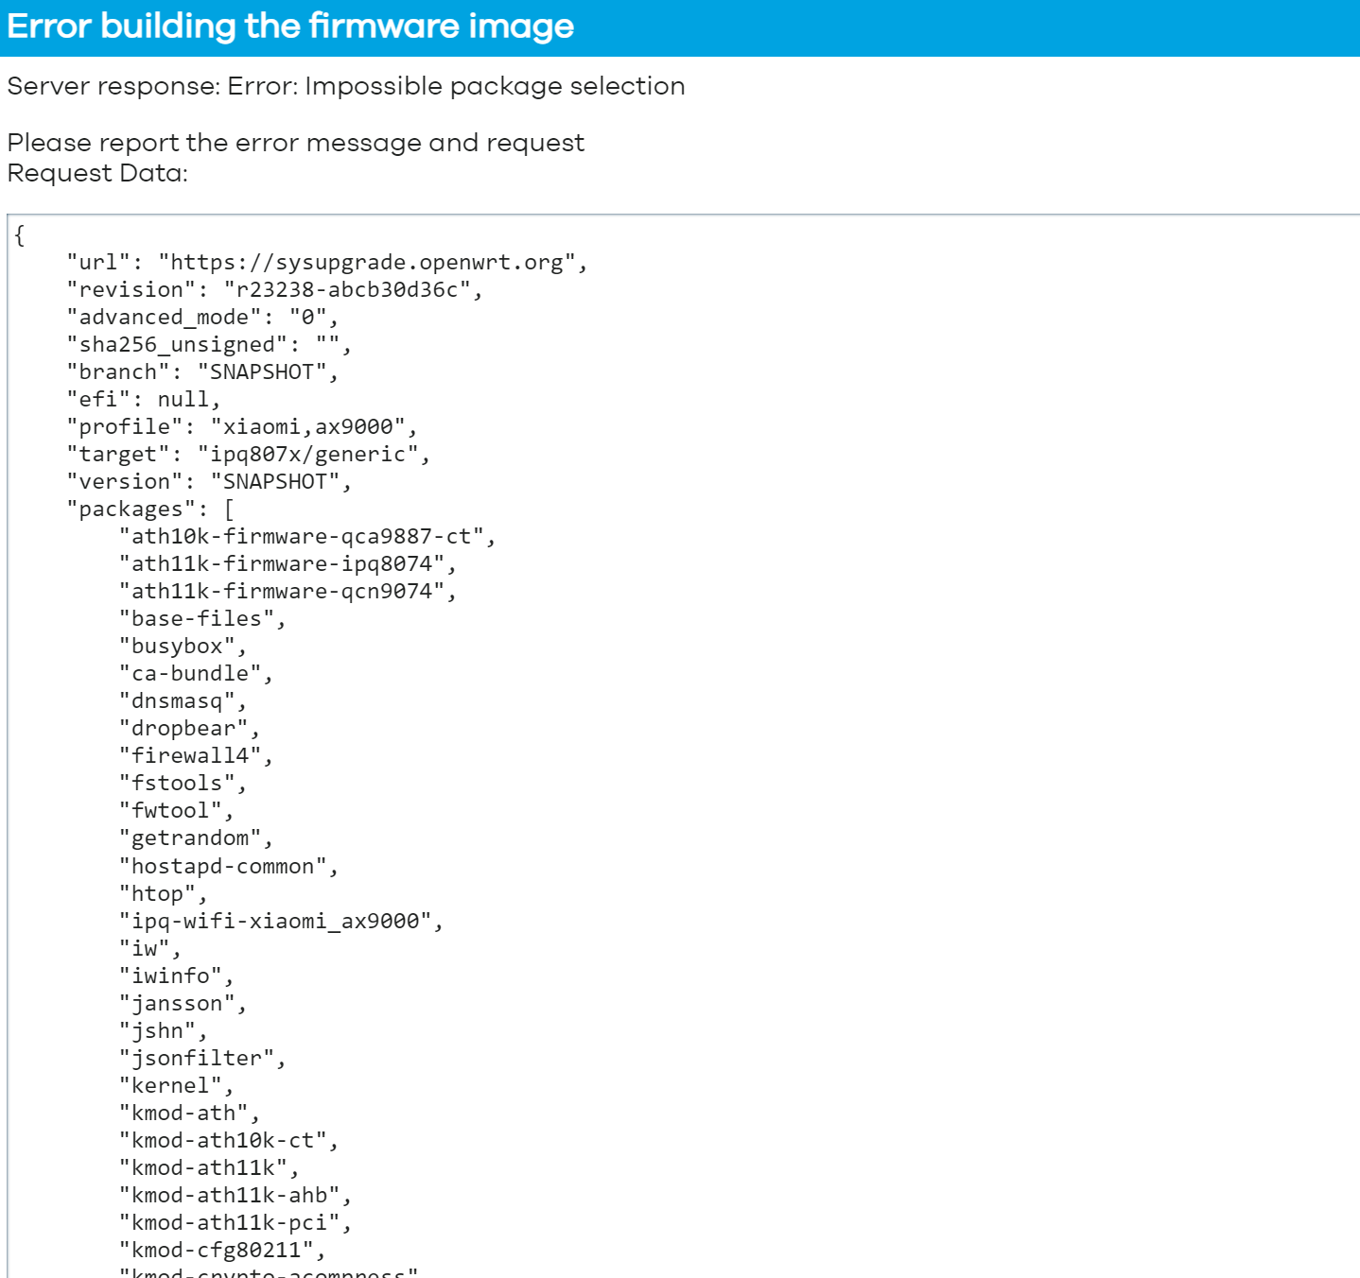Screen dimensions: 1360x1278
Task: Click the "Request Data:" label
Action: click(97, 173)
